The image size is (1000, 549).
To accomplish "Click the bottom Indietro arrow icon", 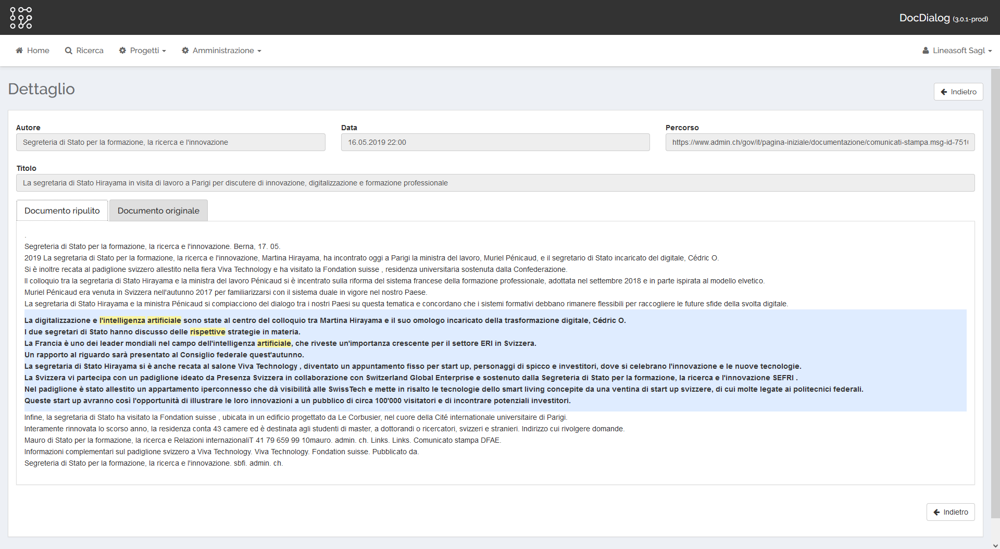I will point(936,512).
